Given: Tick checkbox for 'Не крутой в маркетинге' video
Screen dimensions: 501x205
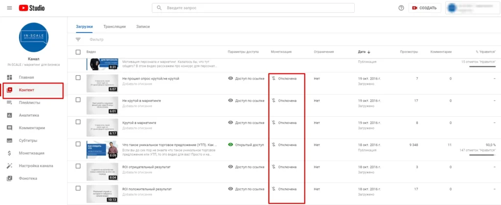Looking at the screenshot, I should pyautogui.click(x=78, y=100).
